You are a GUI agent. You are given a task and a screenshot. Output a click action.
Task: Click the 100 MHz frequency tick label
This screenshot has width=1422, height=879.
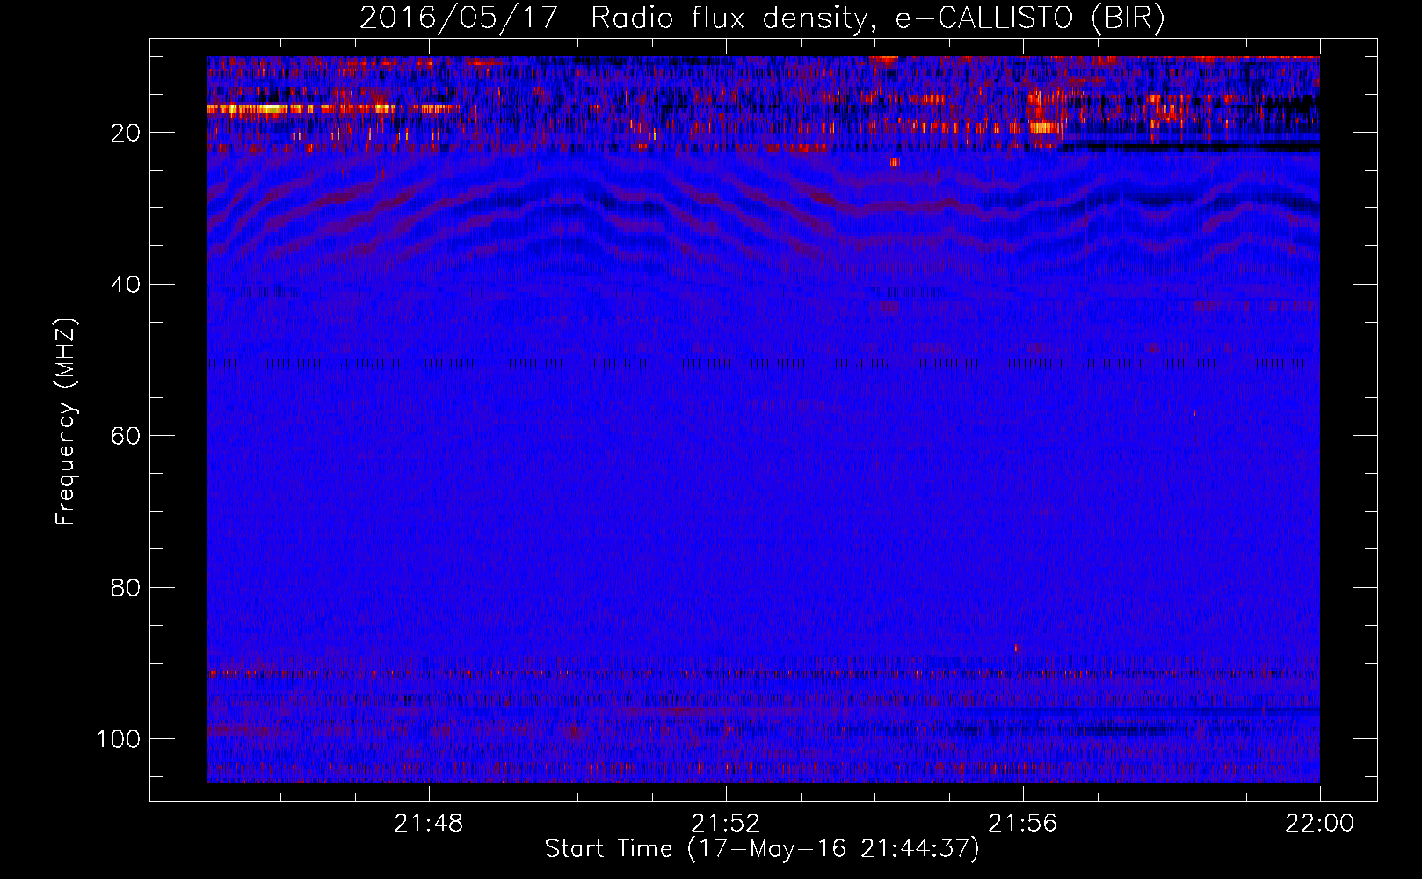coord(119,739)
